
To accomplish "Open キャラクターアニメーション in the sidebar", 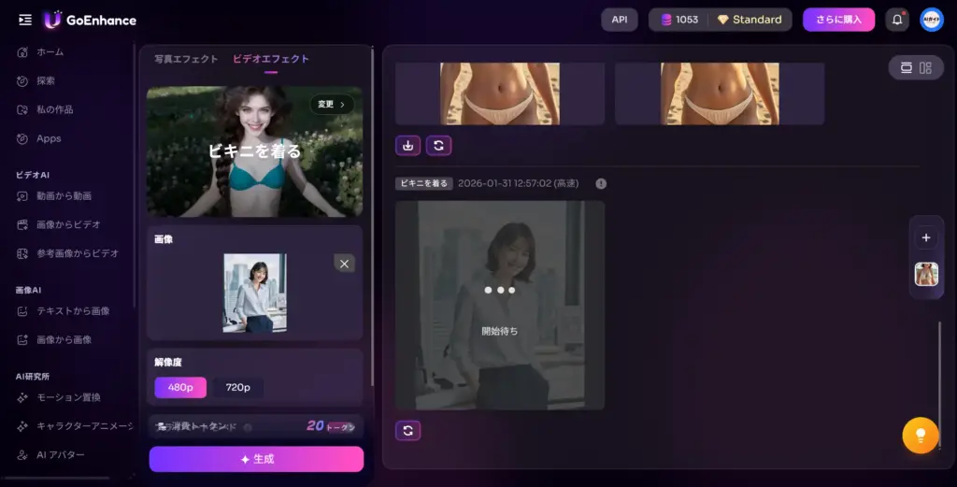I will click(75, 426).
